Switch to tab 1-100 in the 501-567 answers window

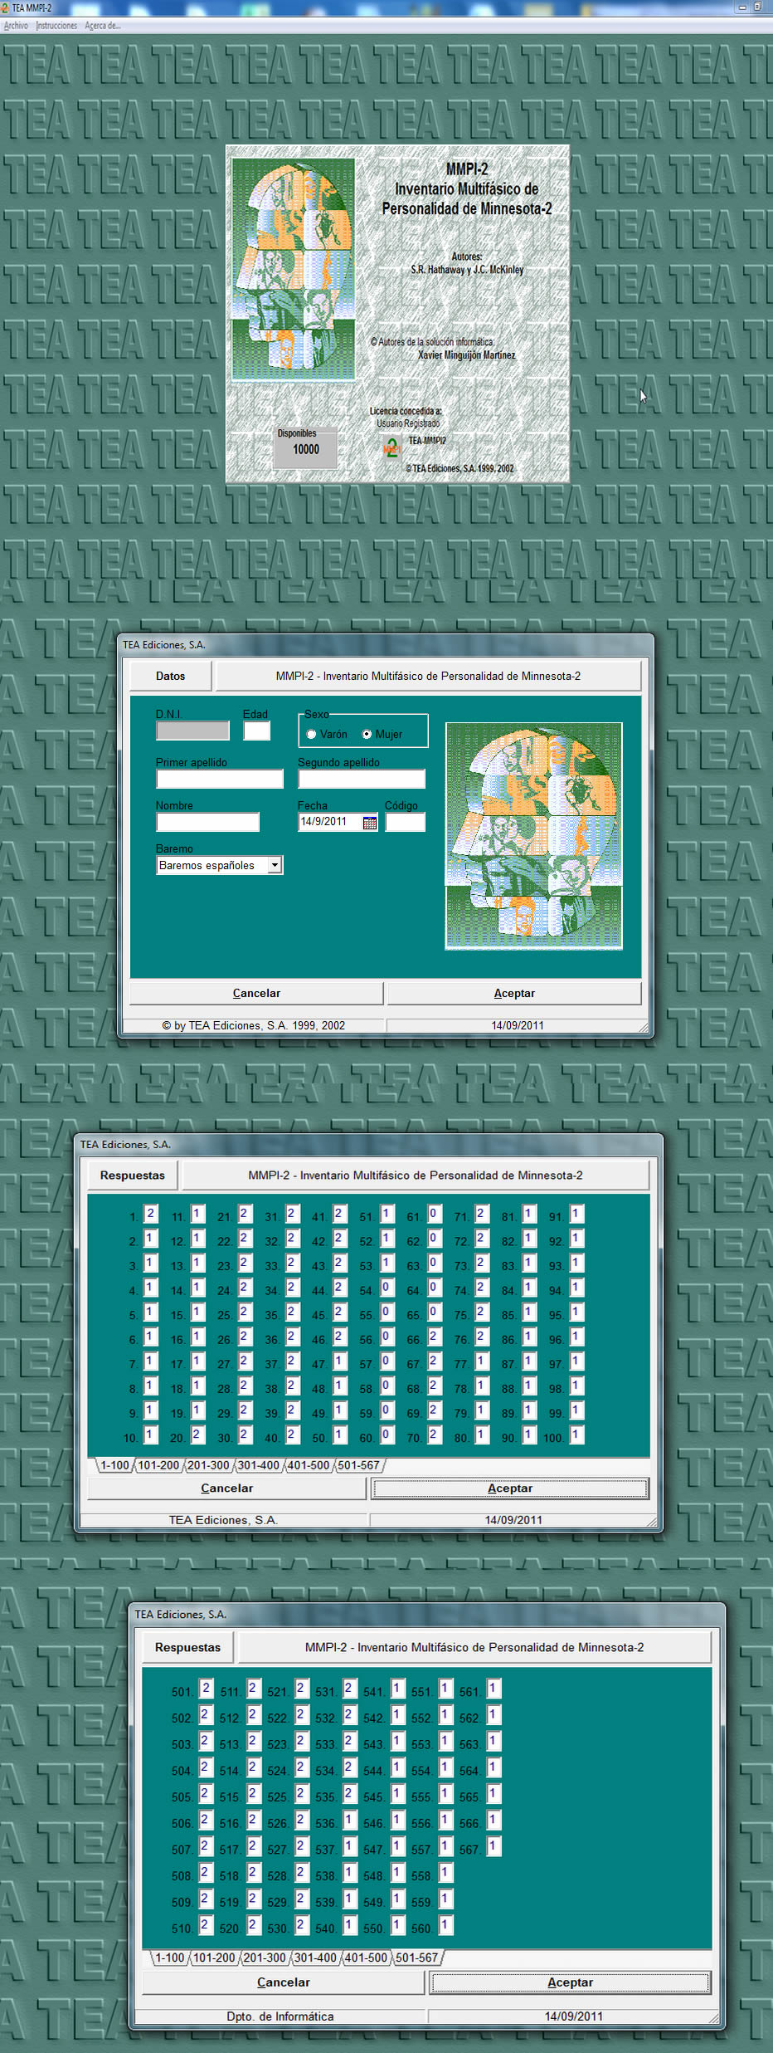tap(170, 1958)
